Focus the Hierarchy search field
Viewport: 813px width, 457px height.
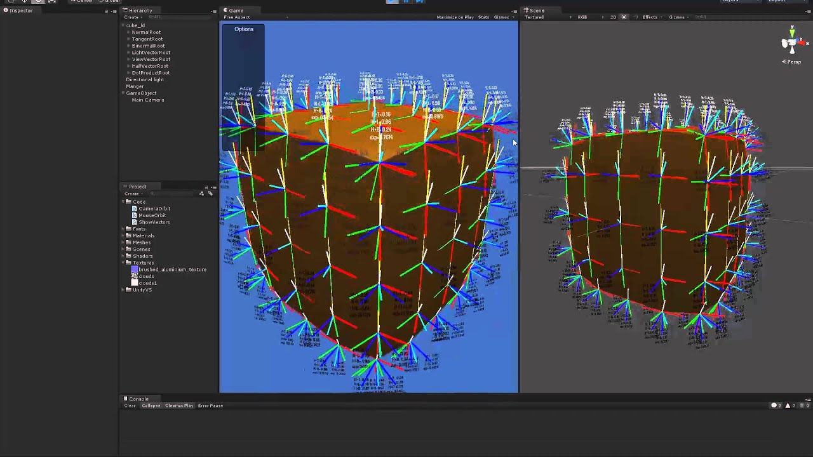pyautogui.click(x=181, y=17)
